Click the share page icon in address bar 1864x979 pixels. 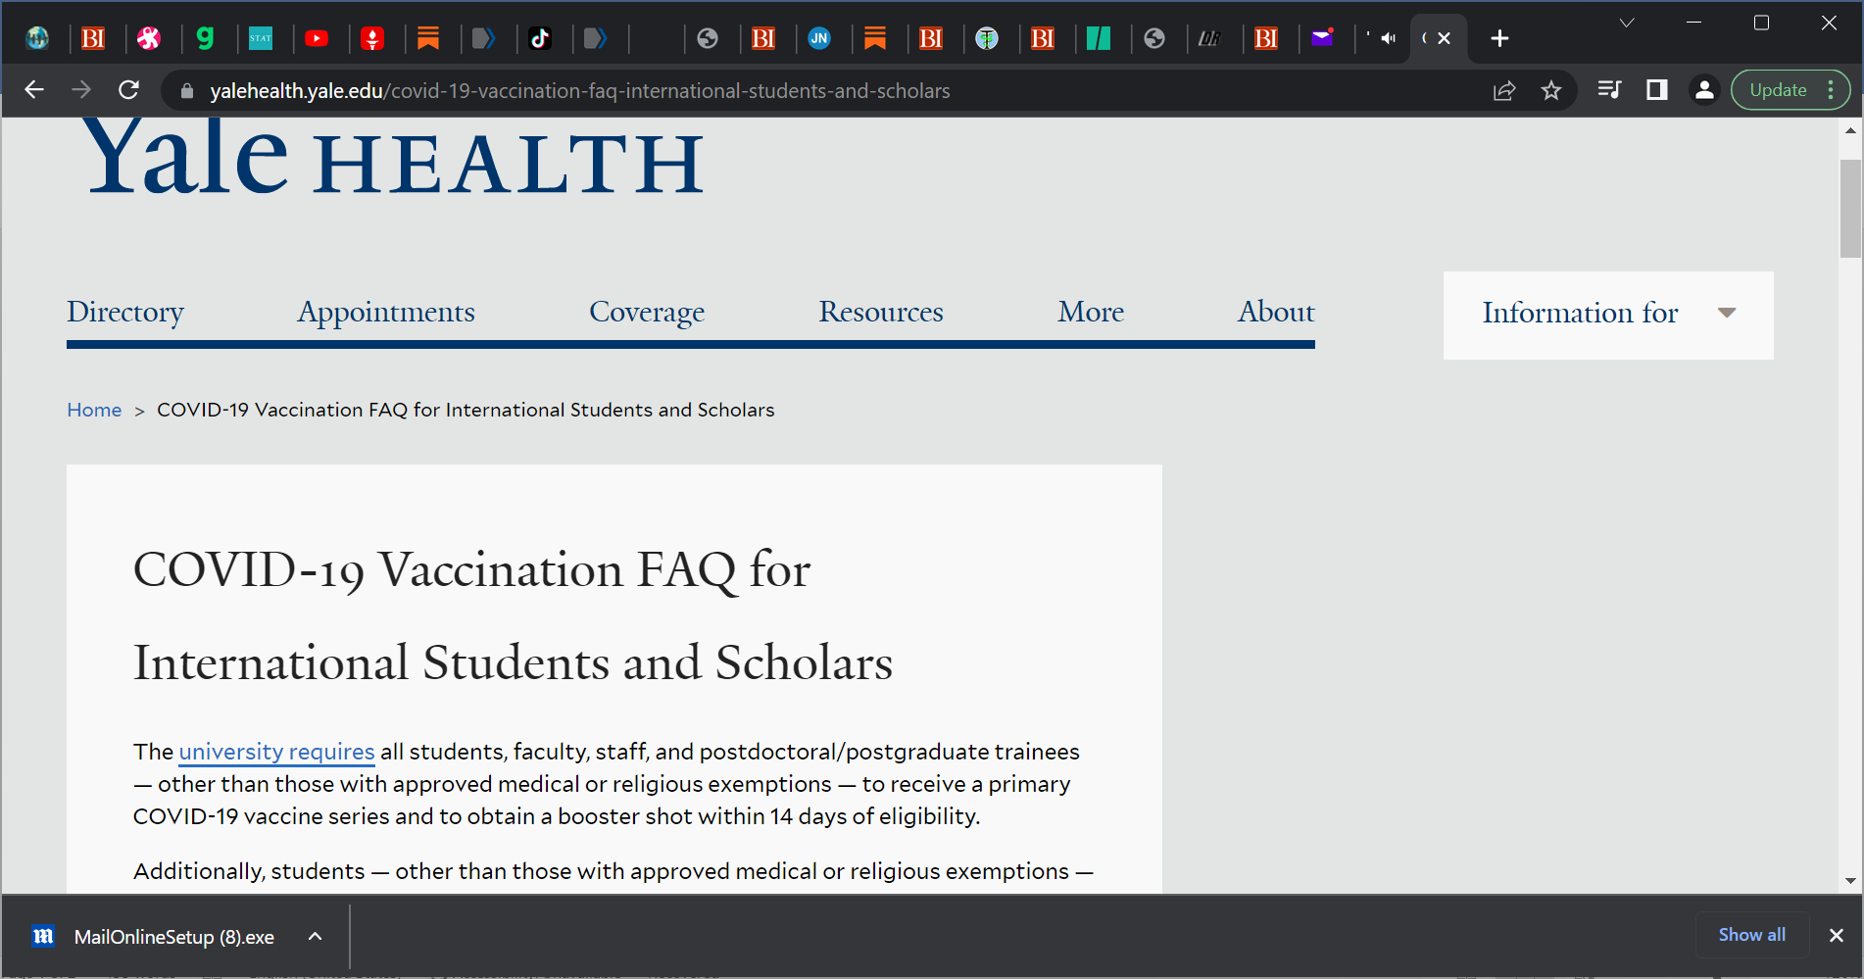[x=1503, y=90]
